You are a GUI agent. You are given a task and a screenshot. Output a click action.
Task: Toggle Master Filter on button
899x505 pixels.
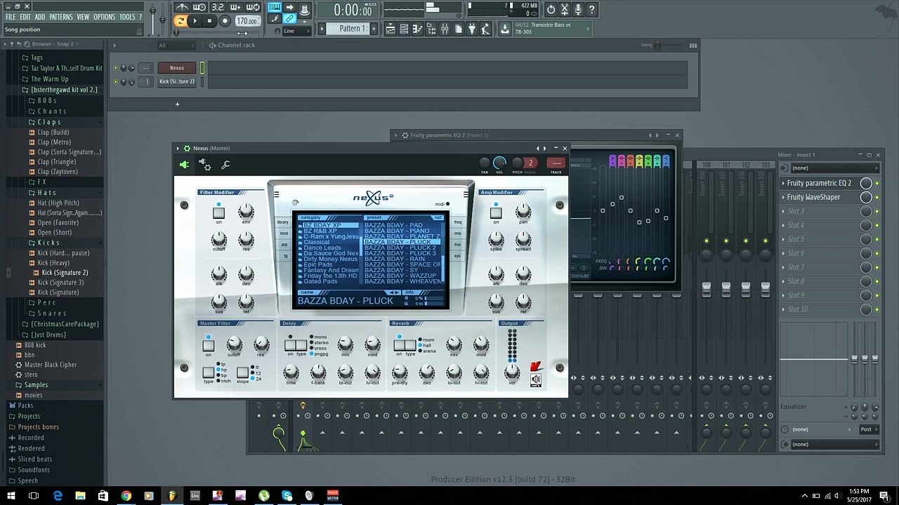point(209,345)
